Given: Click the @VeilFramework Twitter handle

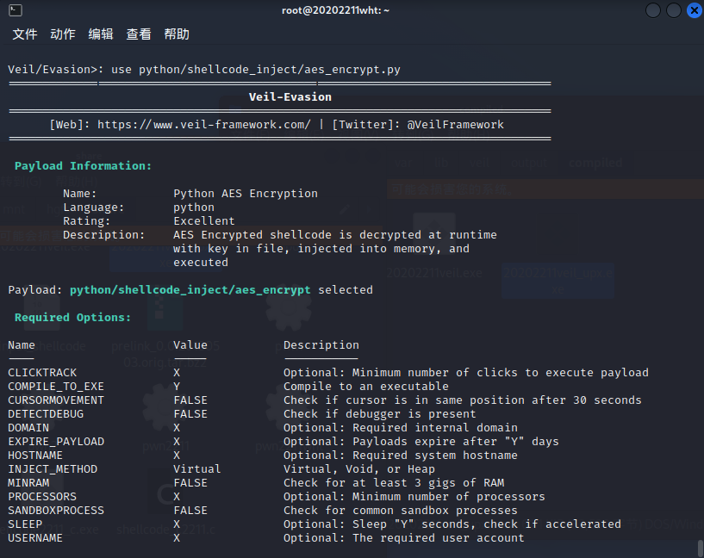Looking at the screenshot, I should (x=456, y=125).
